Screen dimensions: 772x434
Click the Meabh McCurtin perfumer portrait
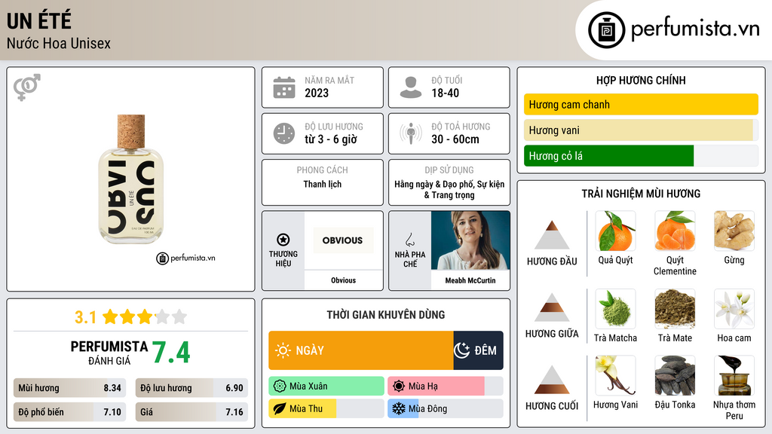(470, 240)
